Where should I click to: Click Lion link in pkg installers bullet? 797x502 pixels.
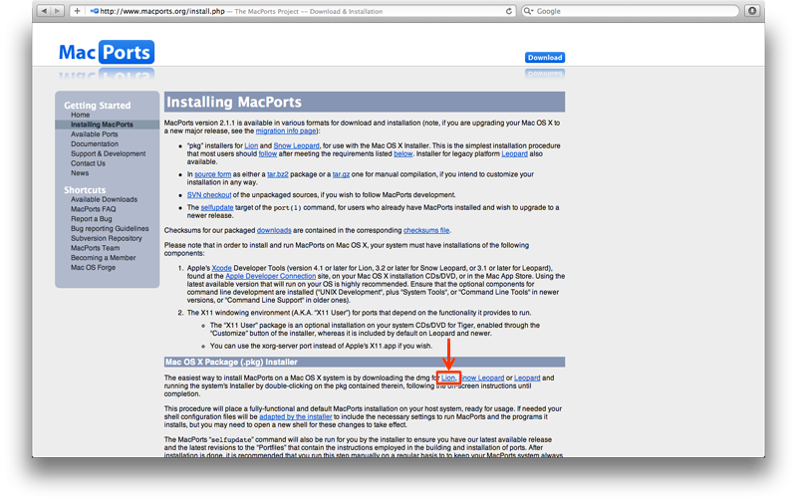[x=251, y=145]
